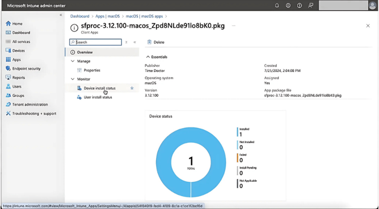Open the more options ellipsis beside title
The image size is (379, 209).
coord(234,25)
